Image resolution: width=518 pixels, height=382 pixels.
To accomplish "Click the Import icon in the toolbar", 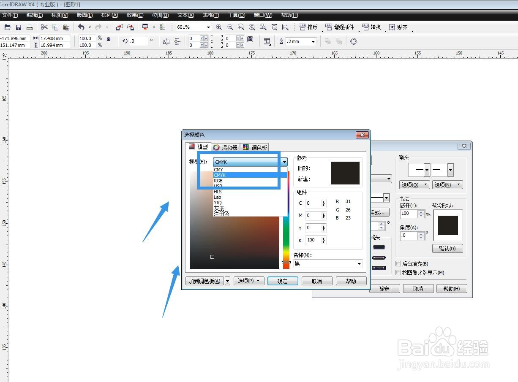I will (120, 27).
